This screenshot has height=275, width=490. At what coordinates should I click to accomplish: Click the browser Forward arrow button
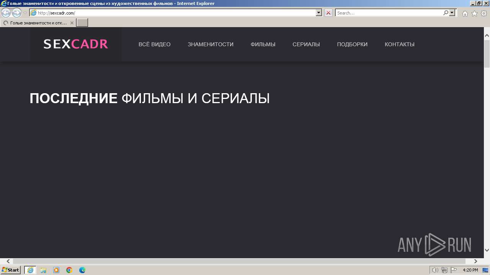pyautogui.click(x=16, y=13)
